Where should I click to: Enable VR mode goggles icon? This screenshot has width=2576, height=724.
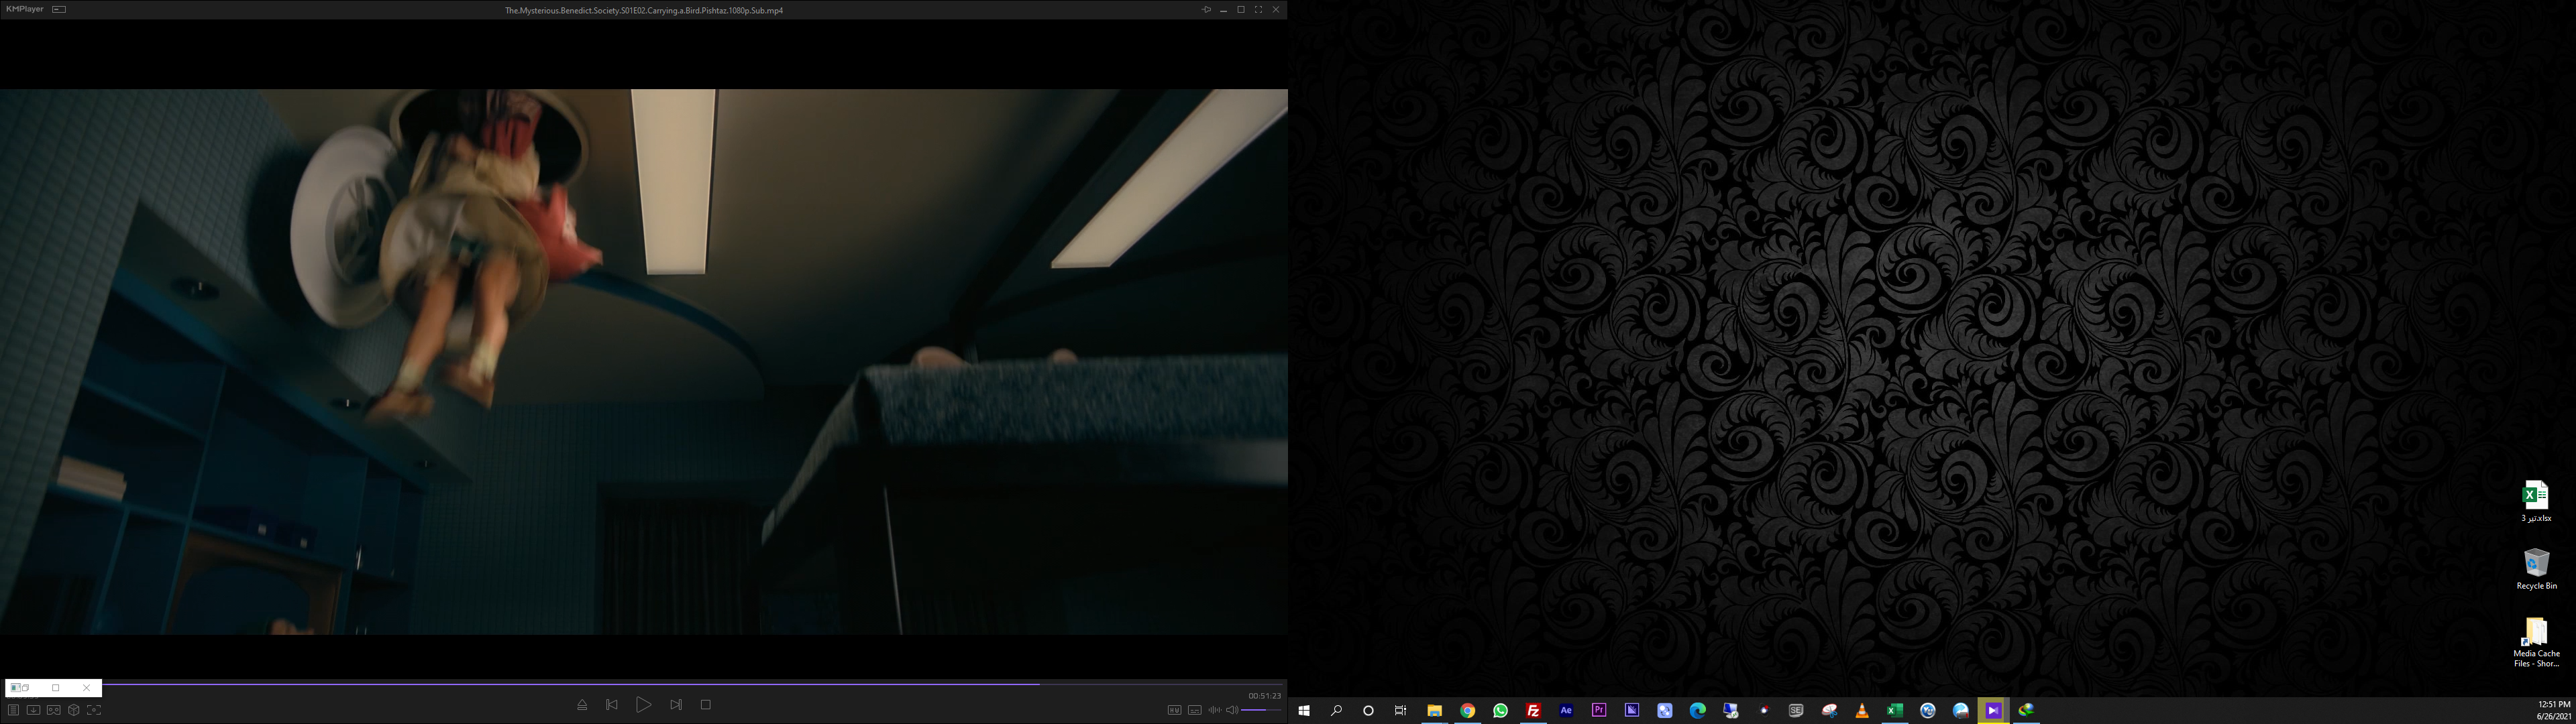click(53, 710)
